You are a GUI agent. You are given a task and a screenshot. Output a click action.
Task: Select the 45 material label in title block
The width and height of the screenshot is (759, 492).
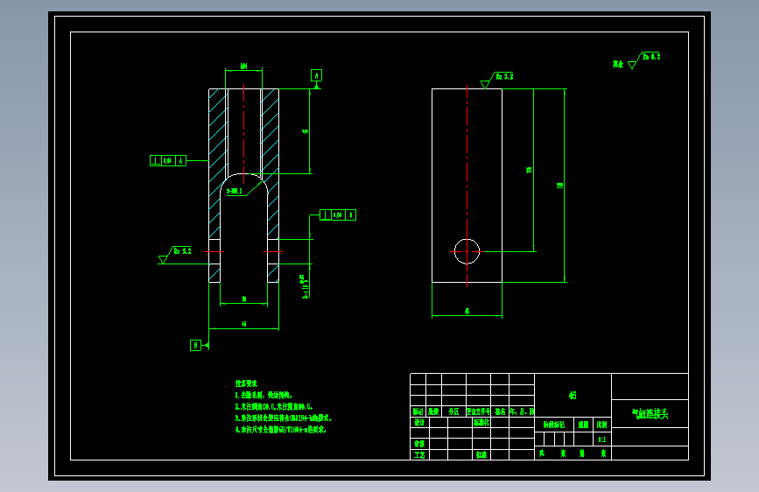tap(573, 395)
